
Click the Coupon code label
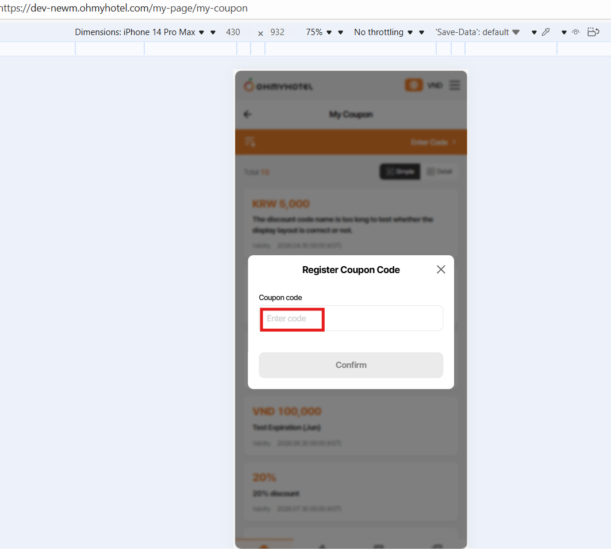(280, 298)
